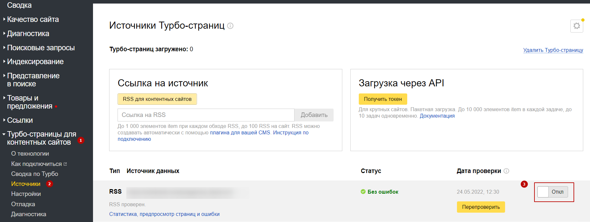Expand the Поисковые запросы section

tap(41, 48)
